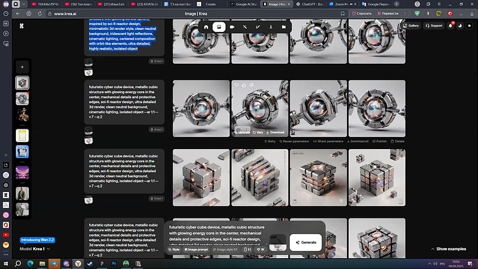Click the Generate button
Screen dimensions: 478x269
point(305,242)
